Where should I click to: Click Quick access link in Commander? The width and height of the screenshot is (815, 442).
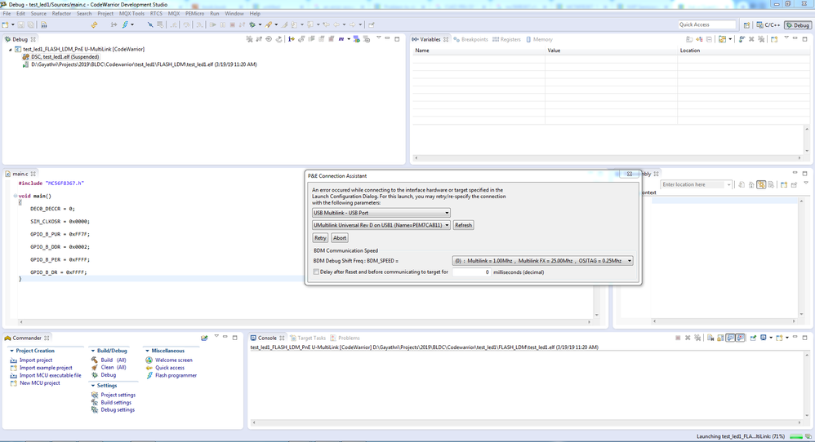click(x=169, y=368)
